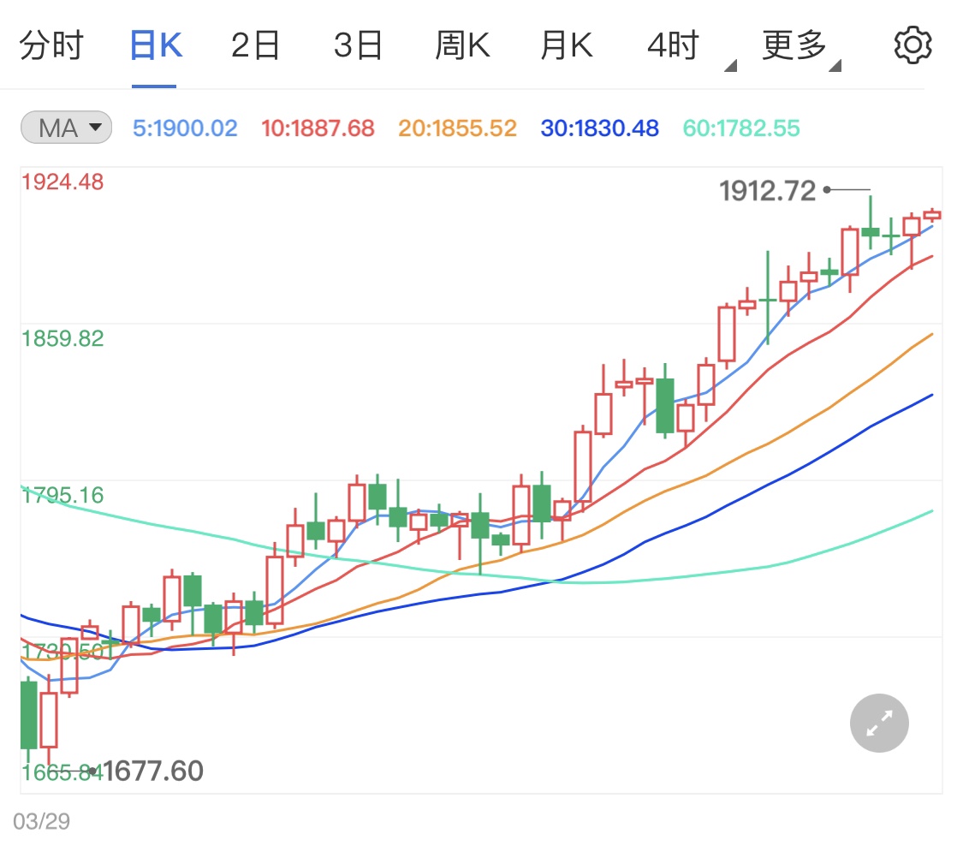Viewport: 963px width, 846px height.
Task: Select the 日K tab
Action: [156, 45]
